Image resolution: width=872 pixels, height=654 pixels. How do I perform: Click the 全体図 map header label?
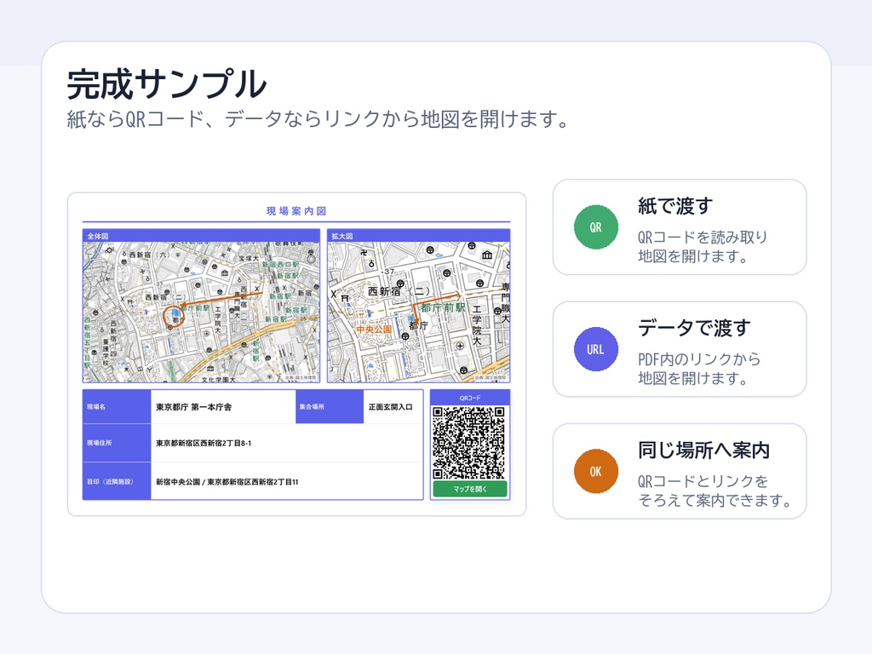[98, 236]
